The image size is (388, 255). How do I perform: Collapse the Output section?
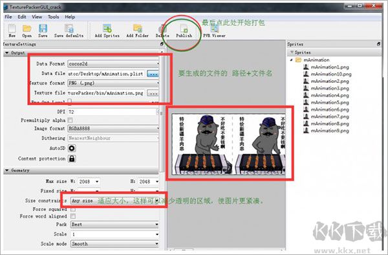[7, 52]
